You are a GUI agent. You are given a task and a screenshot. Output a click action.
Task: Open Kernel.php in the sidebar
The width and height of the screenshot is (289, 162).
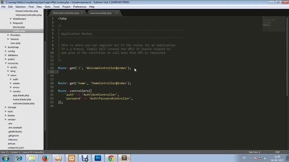point(19,27)
